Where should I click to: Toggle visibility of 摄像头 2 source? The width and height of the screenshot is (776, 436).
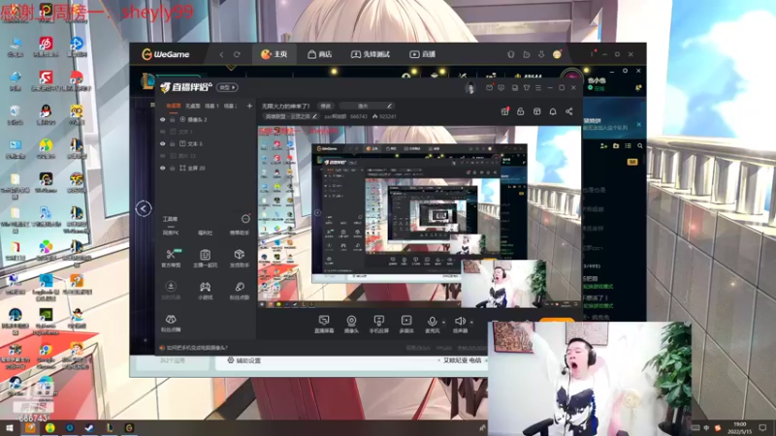point(162,119)
